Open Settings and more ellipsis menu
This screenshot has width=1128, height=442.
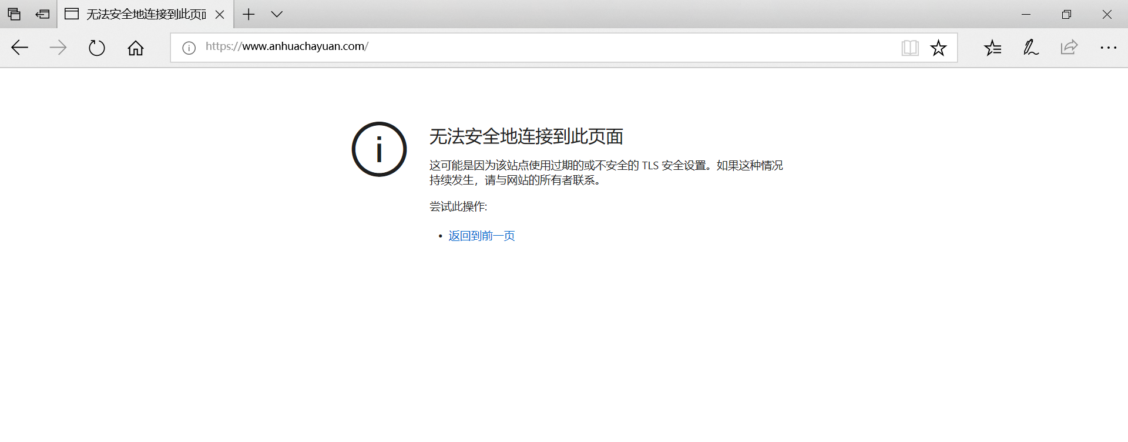[1108, 48]
